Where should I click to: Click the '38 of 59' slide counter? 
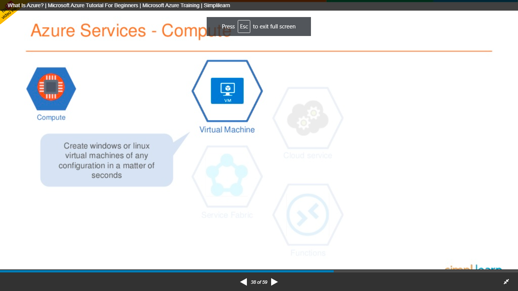tap(259, 282)
